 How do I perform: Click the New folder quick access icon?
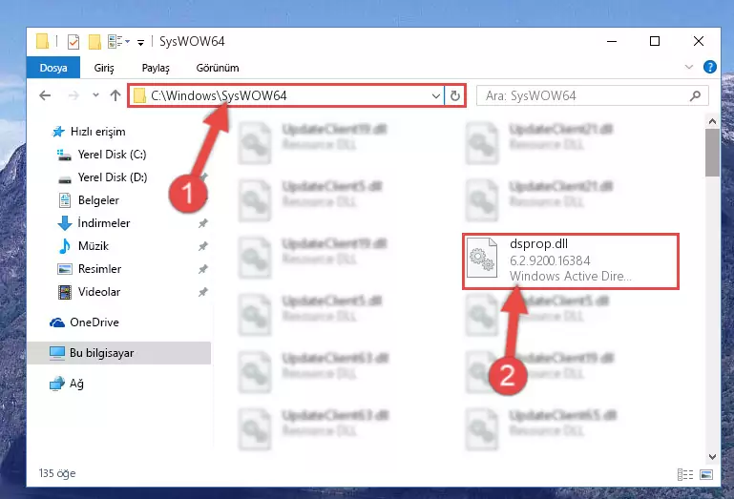[x=94, y=42]
